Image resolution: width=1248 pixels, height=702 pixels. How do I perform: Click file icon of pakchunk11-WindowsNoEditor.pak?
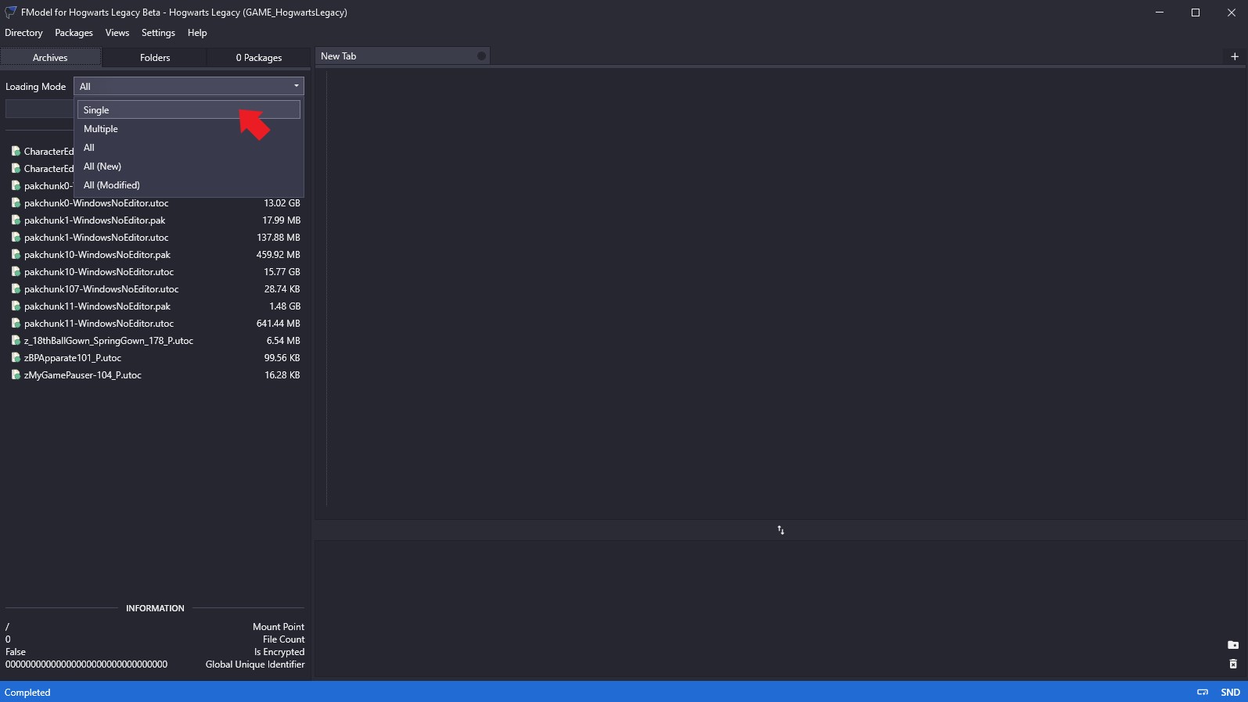[x=16, y=306]
